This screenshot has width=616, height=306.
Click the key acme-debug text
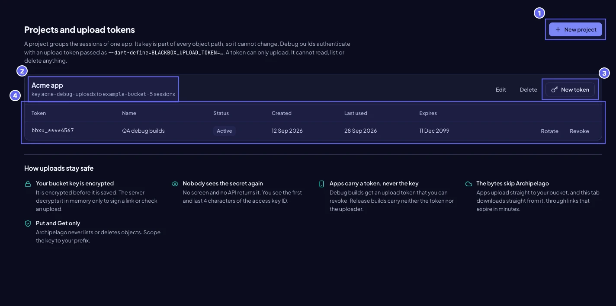(x=52, y=94)
